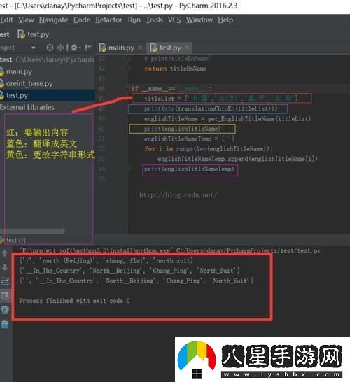The image size is (350, 382).
Task: Expand External Libraries in the Project tree
Action: pos(48,107)
